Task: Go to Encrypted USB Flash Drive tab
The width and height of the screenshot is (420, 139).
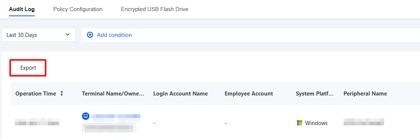Action: [x=154, y=9]
